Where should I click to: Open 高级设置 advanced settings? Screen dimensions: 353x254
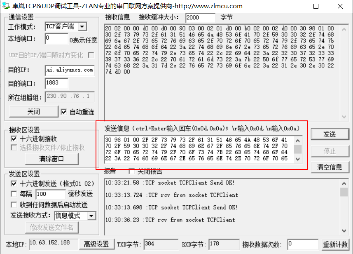(97, 244)
